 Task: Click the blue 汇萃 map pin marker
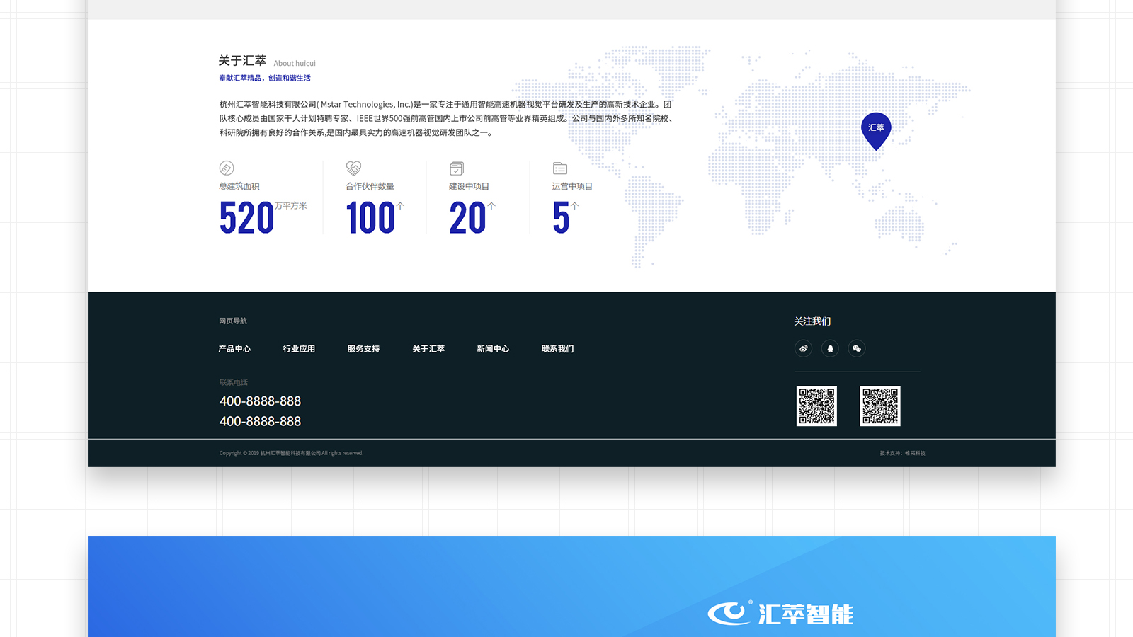[x=876, y=130]
